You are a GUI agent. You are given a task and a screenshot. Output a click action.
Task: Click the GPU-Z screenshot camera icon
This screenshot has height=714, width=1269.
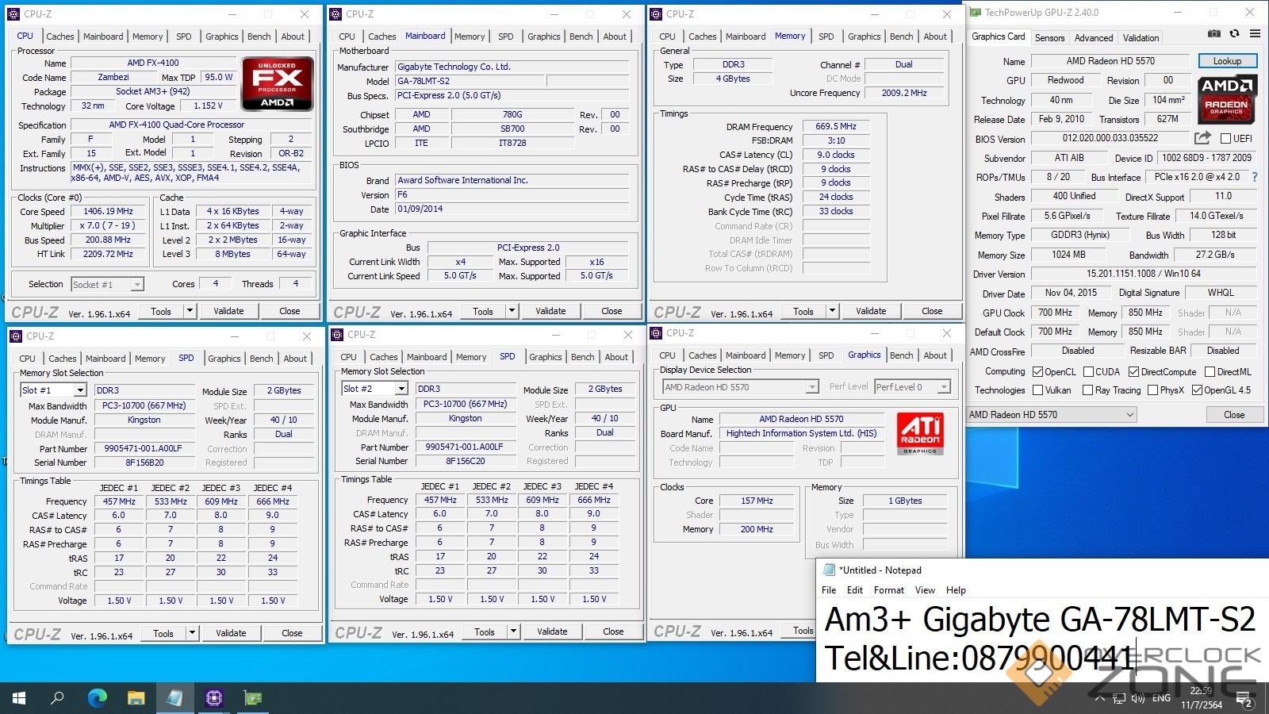(x=1214, y=33)
